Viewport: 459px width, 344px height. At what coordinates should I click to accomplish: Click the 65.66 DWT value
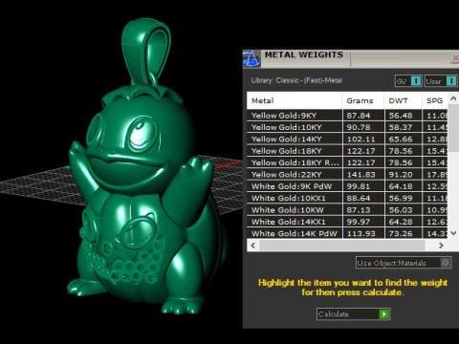(401, 139)
